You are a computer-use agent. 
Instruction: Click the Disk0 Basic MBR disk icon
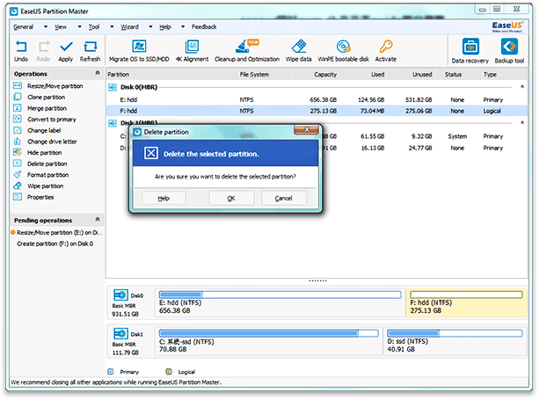[x=120, y=295]
